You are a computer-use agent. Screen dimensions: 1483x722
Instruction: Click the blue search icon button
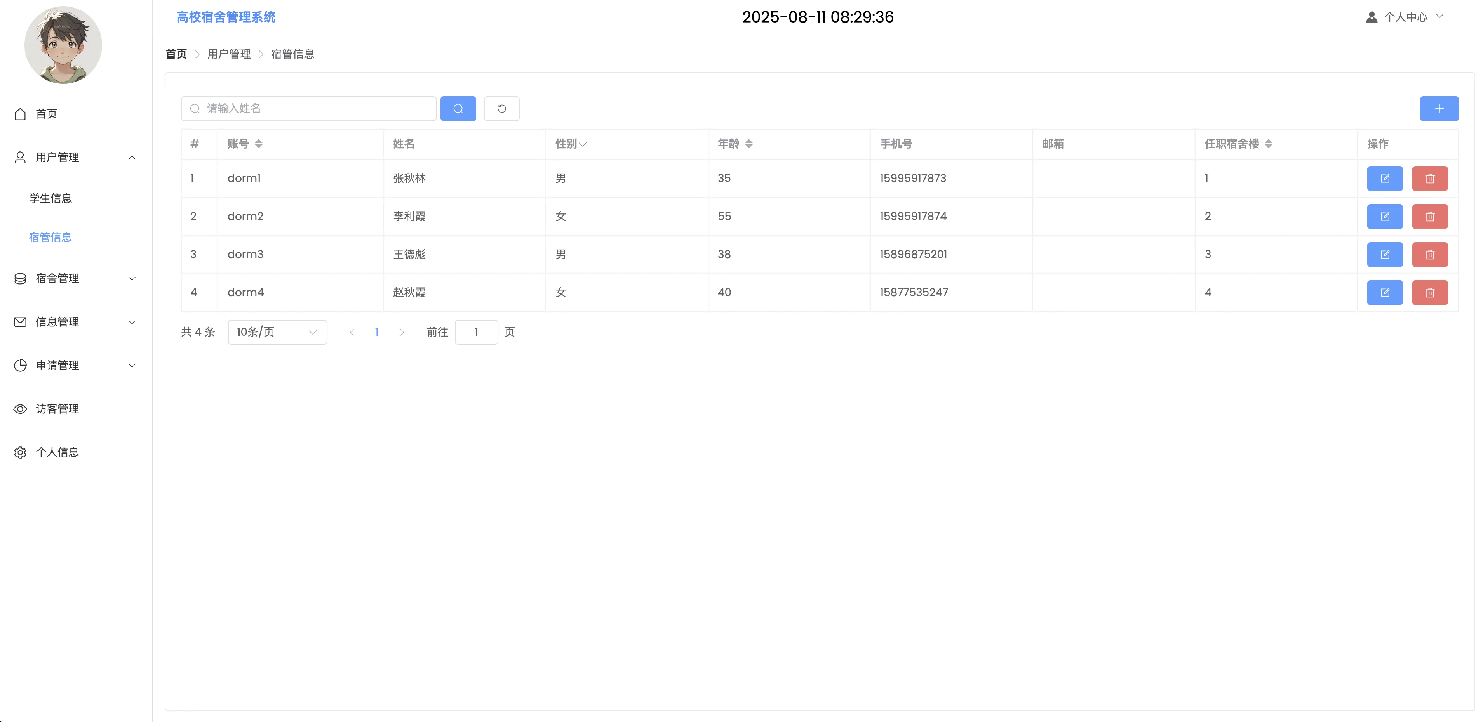458,109
